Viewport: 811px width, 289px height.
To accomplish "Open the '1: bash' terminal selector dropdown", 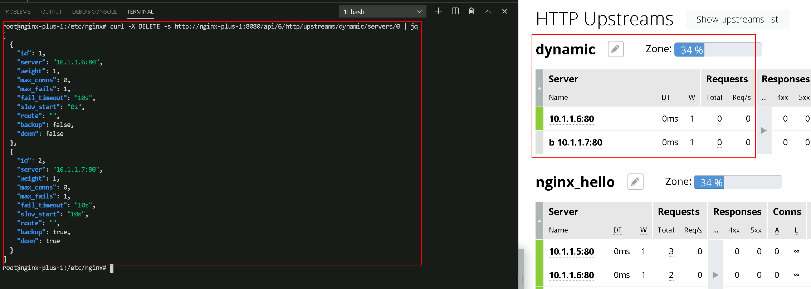I will point(382,12).
